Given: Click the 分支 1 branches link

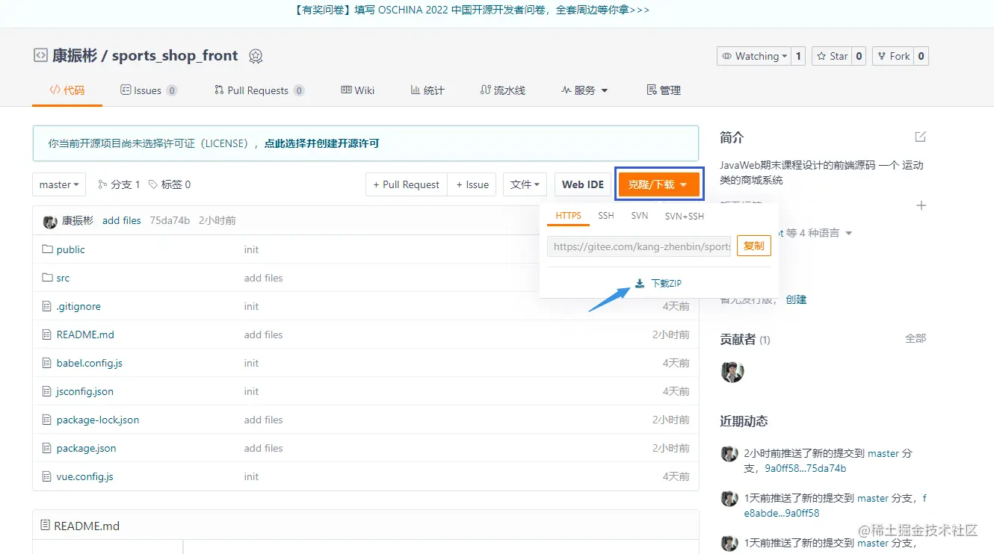Looking at the screenshot, I should coord(120,184).
